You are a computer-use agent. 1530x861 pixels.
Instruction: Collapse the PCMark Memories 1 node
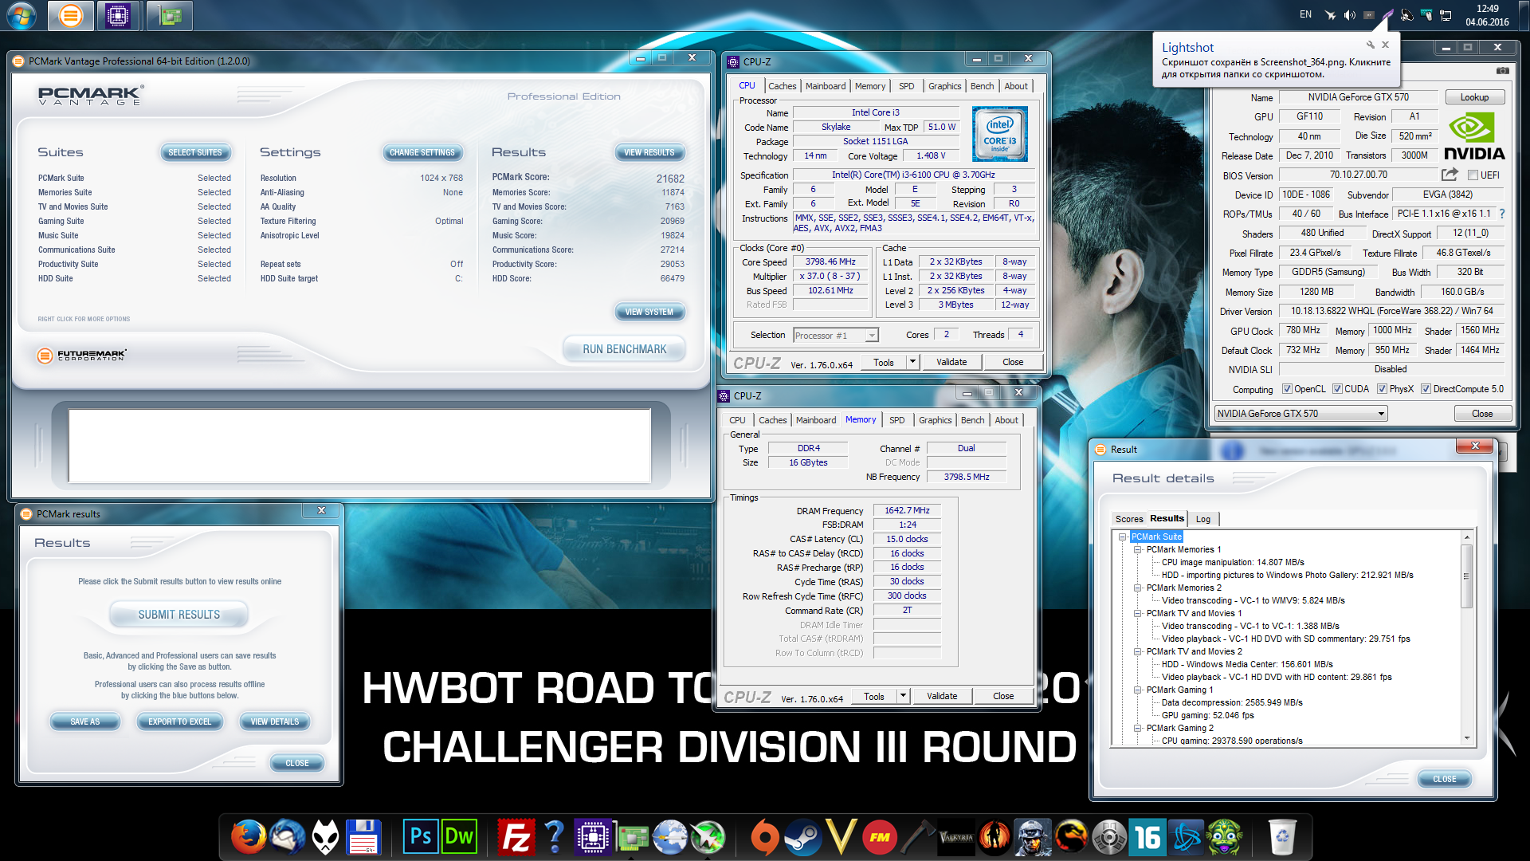pyautogui.click(x=1138, y=549)
